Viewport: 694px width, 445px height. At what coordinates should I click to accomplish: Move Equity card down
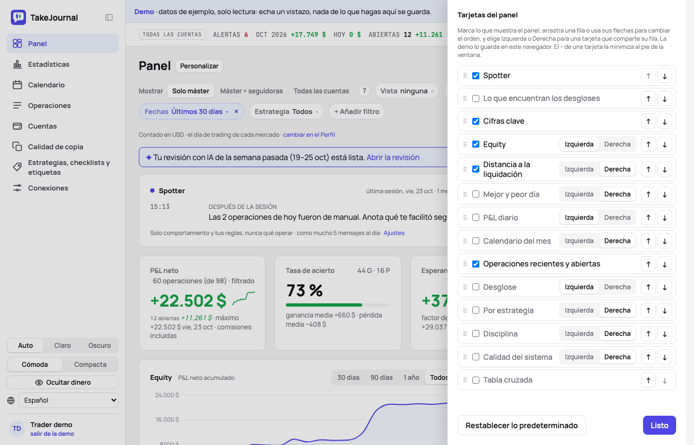(664, 144)
